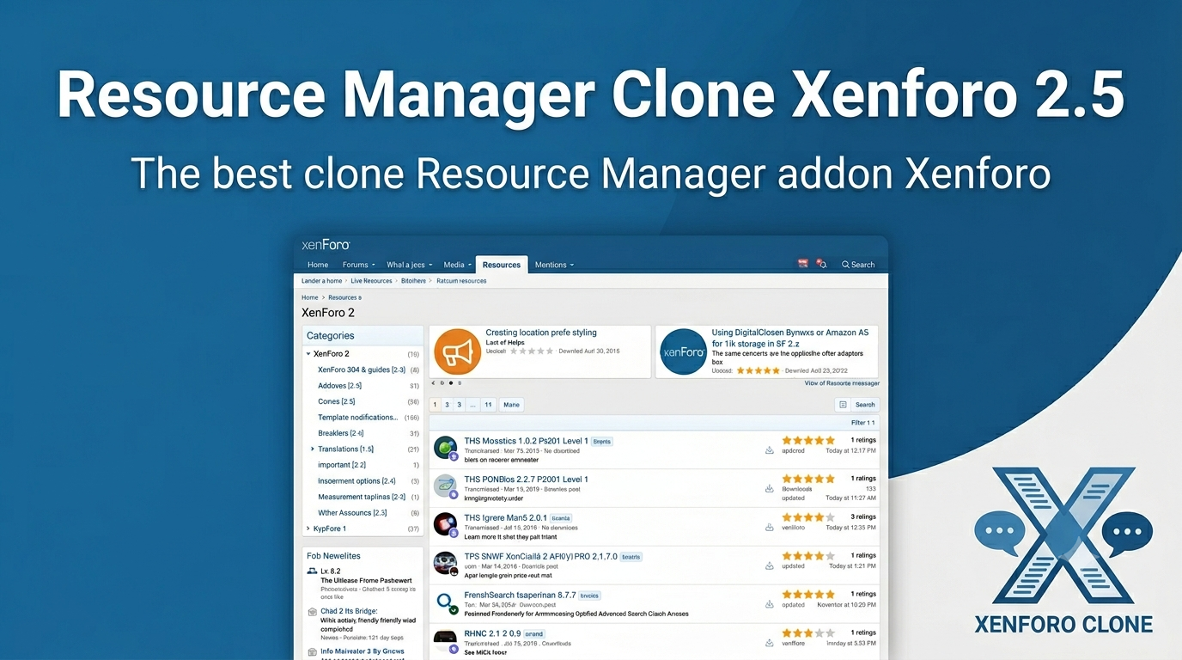This screenshot has height=660, width=1182.
Task: Click the xenForo logo in the header
Action: pos(326,245)
